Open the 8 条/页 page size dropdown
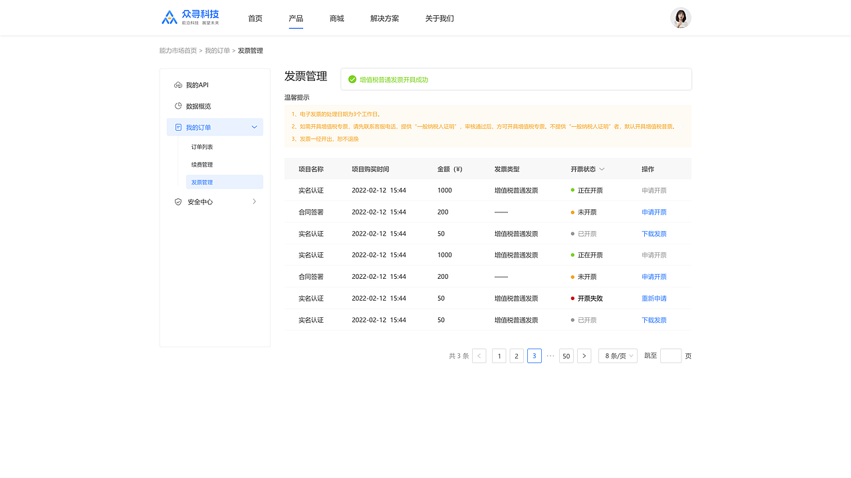851x478 pixels. pos(617,356)
